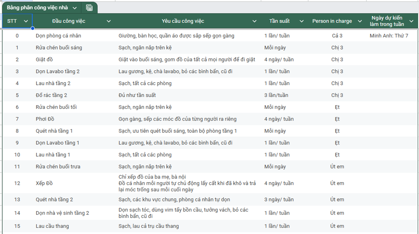The image size is (419, 234).
Task: Open the "Yêu cầu công việc" column menu
Action: click(254, 21)
